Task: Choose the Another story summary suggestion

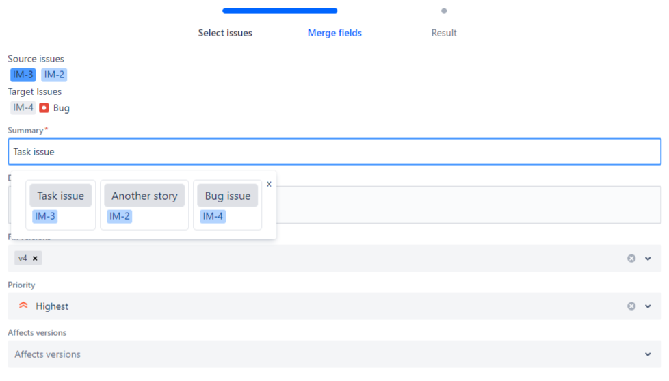Action: coord(144,196)
